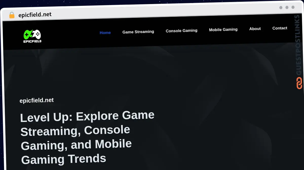Open the Game Streaming menu item
Viewport: 304px width, 170px height.
click(138, 31)
